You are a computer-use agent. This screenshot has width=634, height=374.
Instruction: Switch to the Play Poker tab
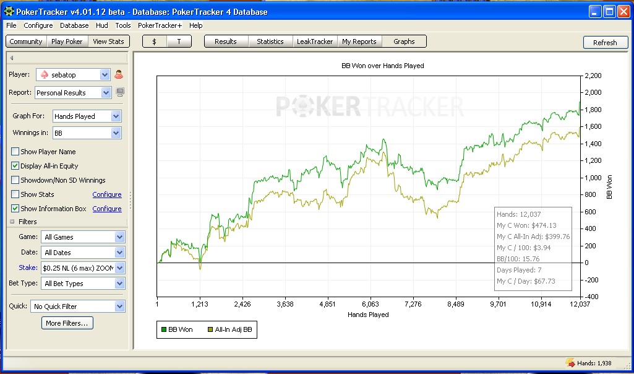click(67, 41)
